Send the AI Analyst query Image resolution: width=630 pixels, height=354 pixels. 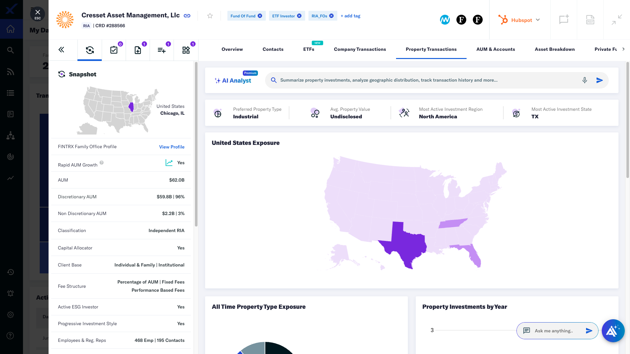coord(599,80)
